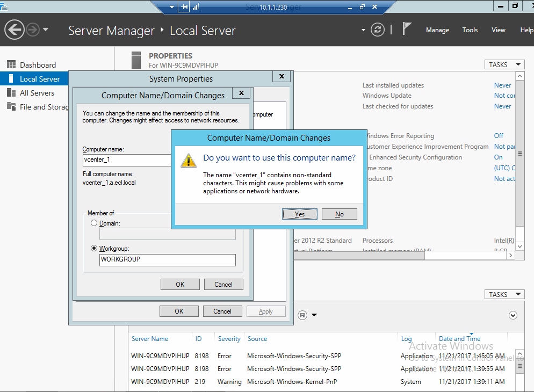Image resolution: width=534 pixels, height=392 pixels.
Task: Open the TASKS dropdown in Properties pane
Action: [504, 64]
